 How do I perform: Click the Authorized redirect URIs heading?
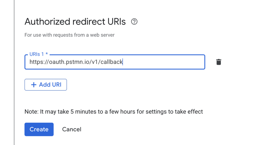(75, 22)
